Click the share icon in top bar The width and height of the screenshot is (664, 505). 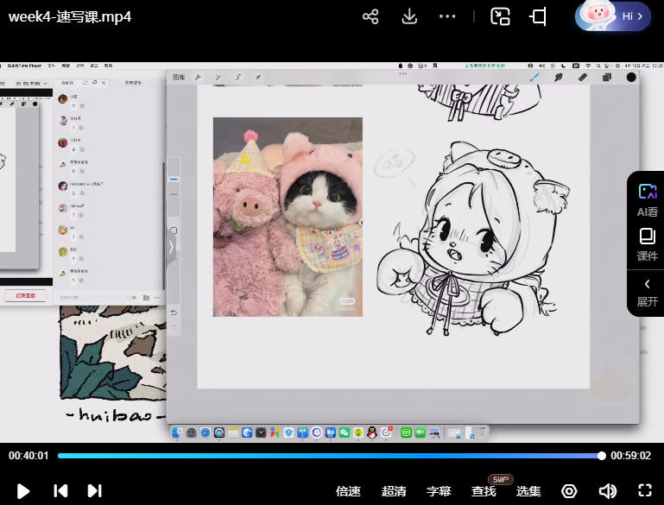click(x=370, y=16)
